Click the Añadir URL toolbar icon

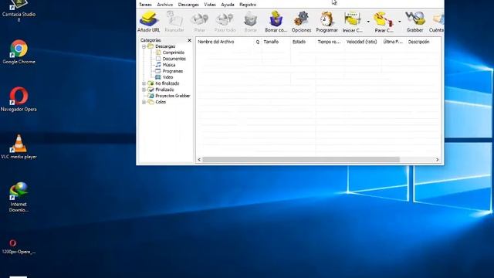pyautogui.click(x=149, y=22)
